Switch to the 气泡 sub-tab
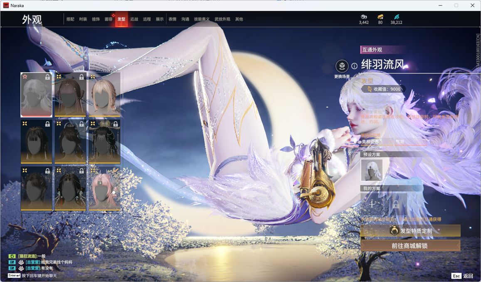Image resolution: width=481 pixels, height=282 pixels. click(400, 141)
